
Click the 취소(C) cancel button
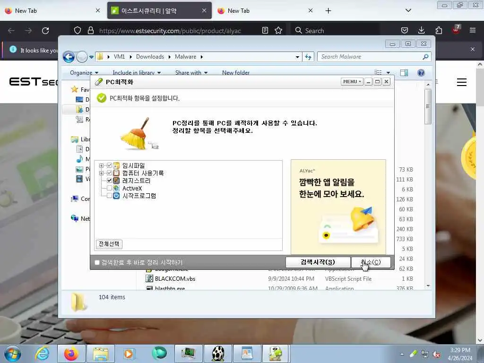tap(371, 262)
